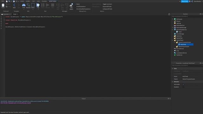The height and width of the screenshot is (114, 203).
Task: Click the Paste clipboard icon
Action: click(x=3, y=5)
